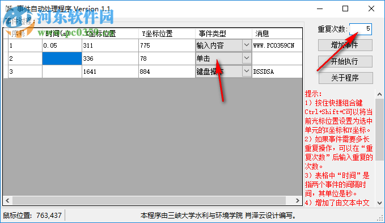Select the time cell showing 0.05
Image resolution: width=385 pixels, height=223 pixels.
62,45
